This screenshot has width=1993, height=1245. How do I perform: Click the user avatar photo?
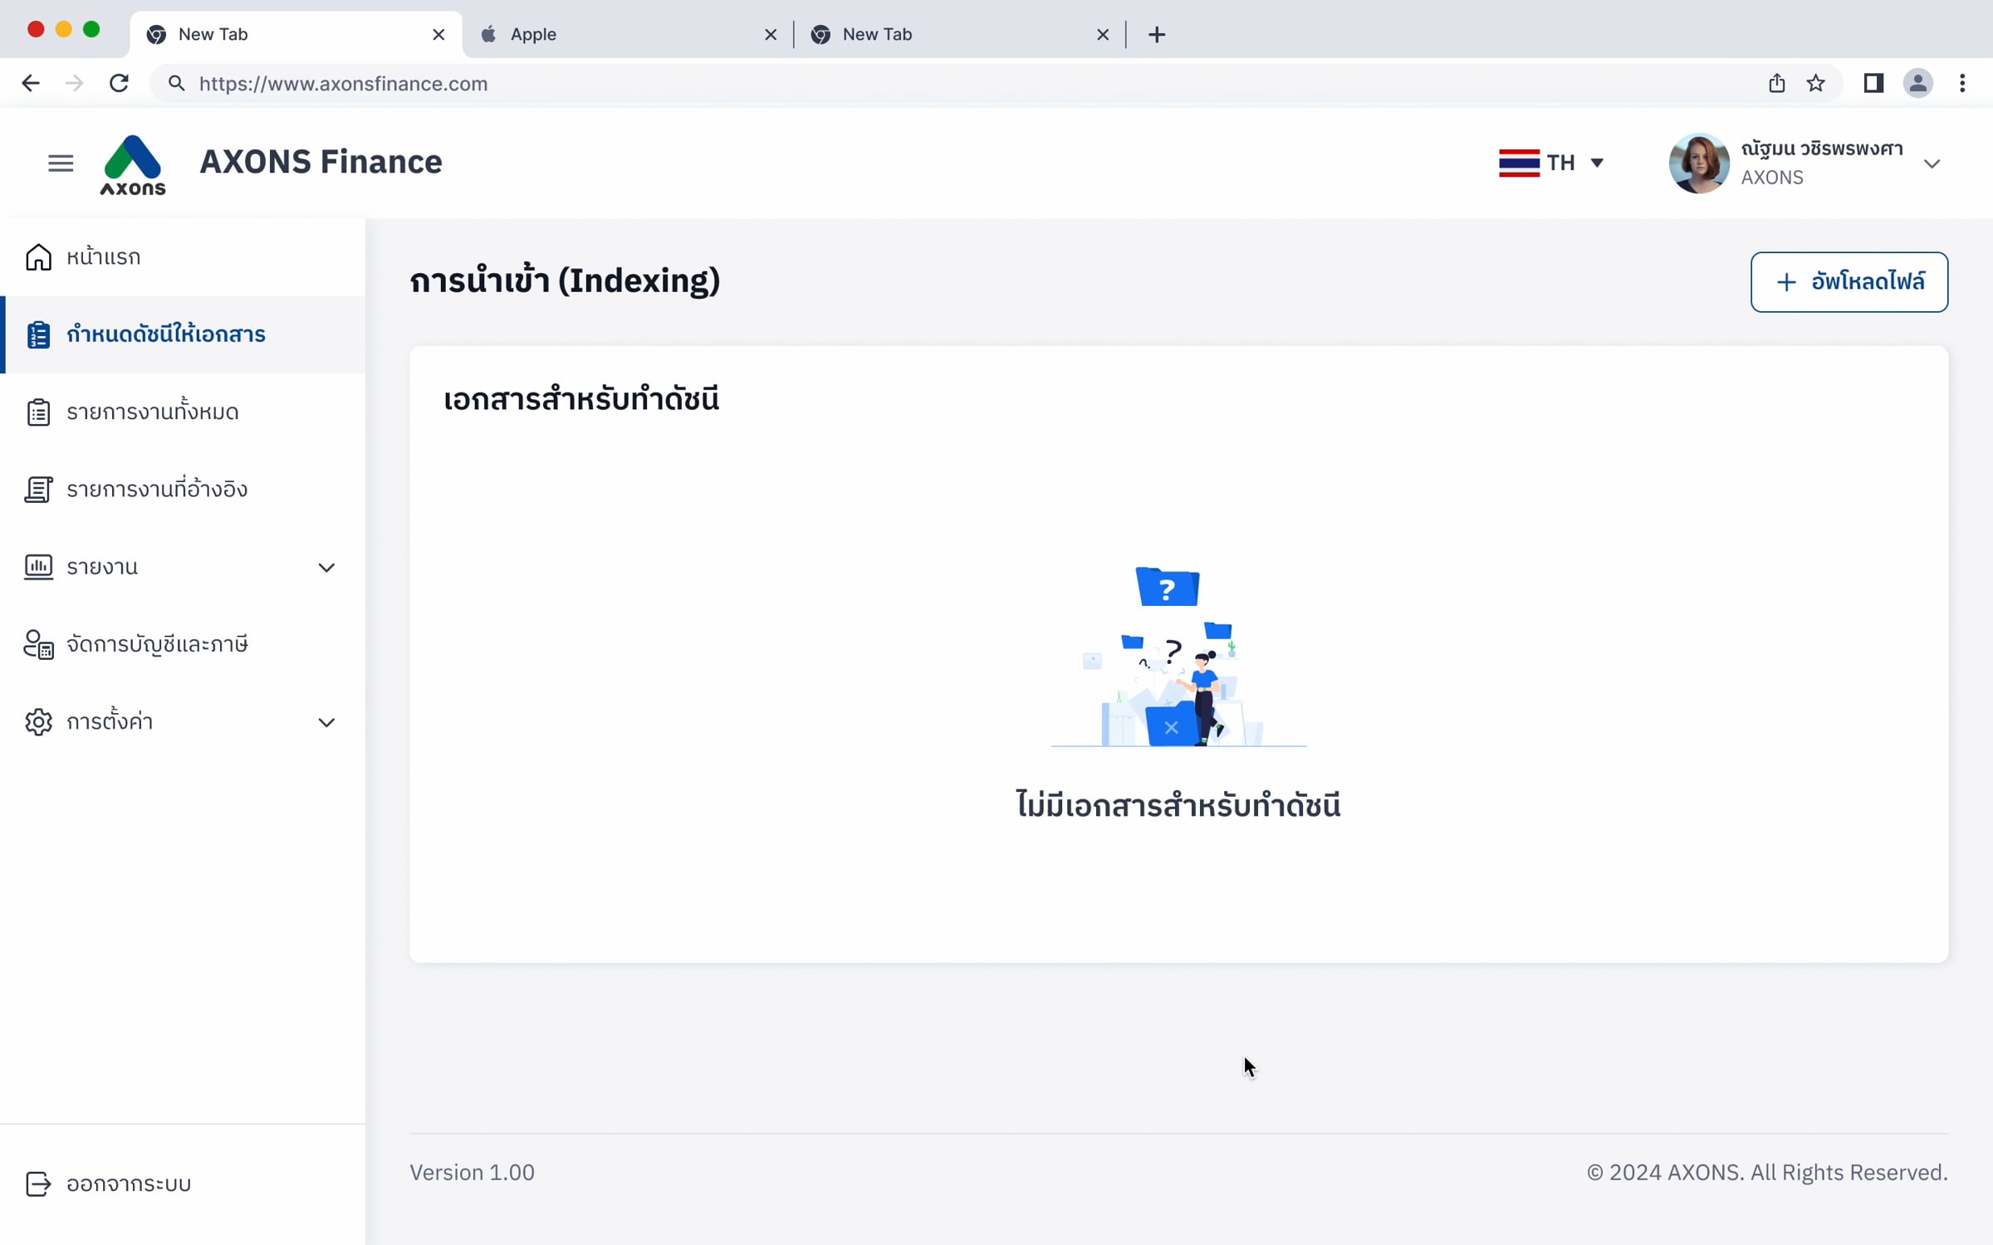[1698, 164]
